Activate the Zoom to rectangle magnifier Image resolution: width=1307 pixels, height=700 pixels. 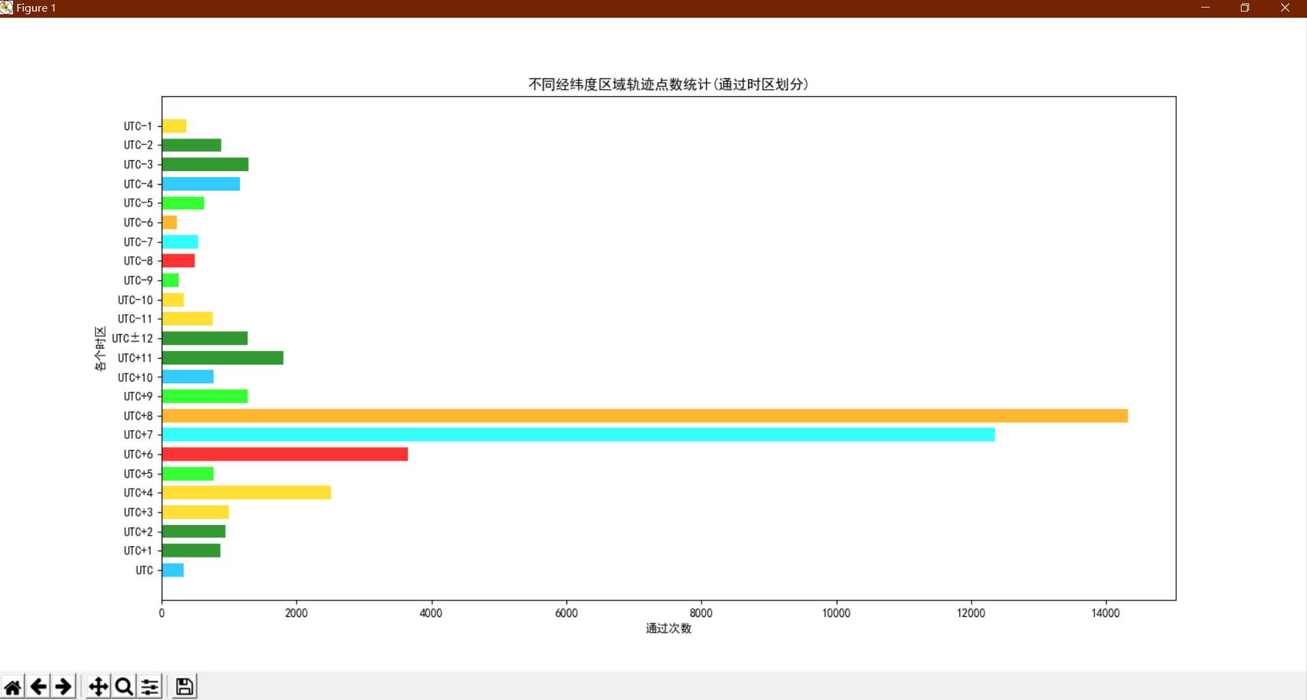(x=123, y=686)
